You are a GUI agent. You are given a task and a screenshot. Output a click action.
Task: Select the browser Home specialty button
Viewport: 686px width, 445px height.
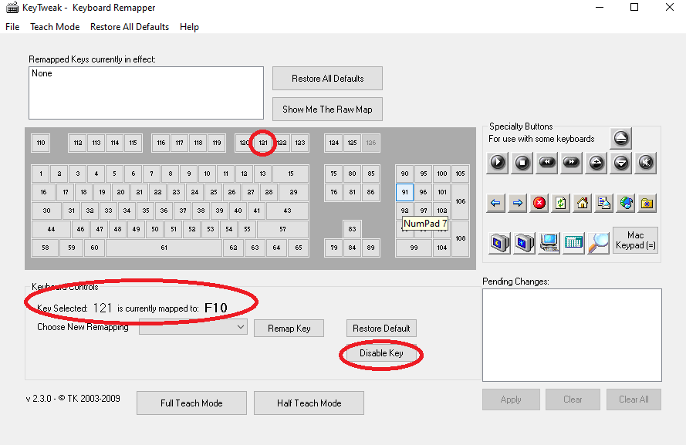click(583, 203)
